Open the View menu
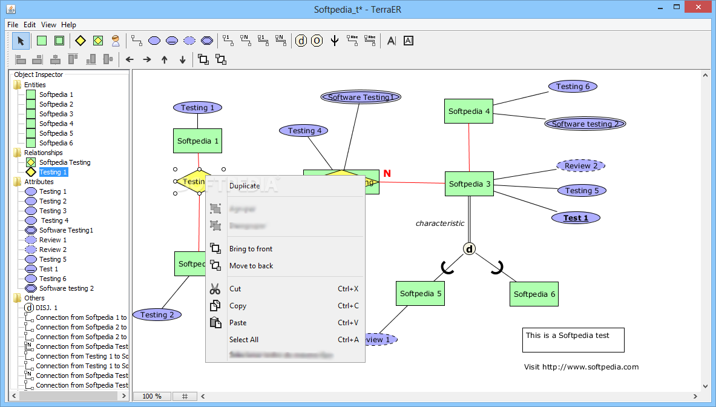The image size is (716, 407). (x=48, y=25)
